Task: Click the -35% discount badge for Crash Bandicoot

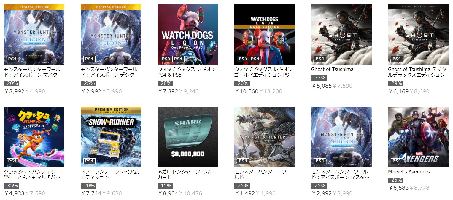Action: point(12,186)
